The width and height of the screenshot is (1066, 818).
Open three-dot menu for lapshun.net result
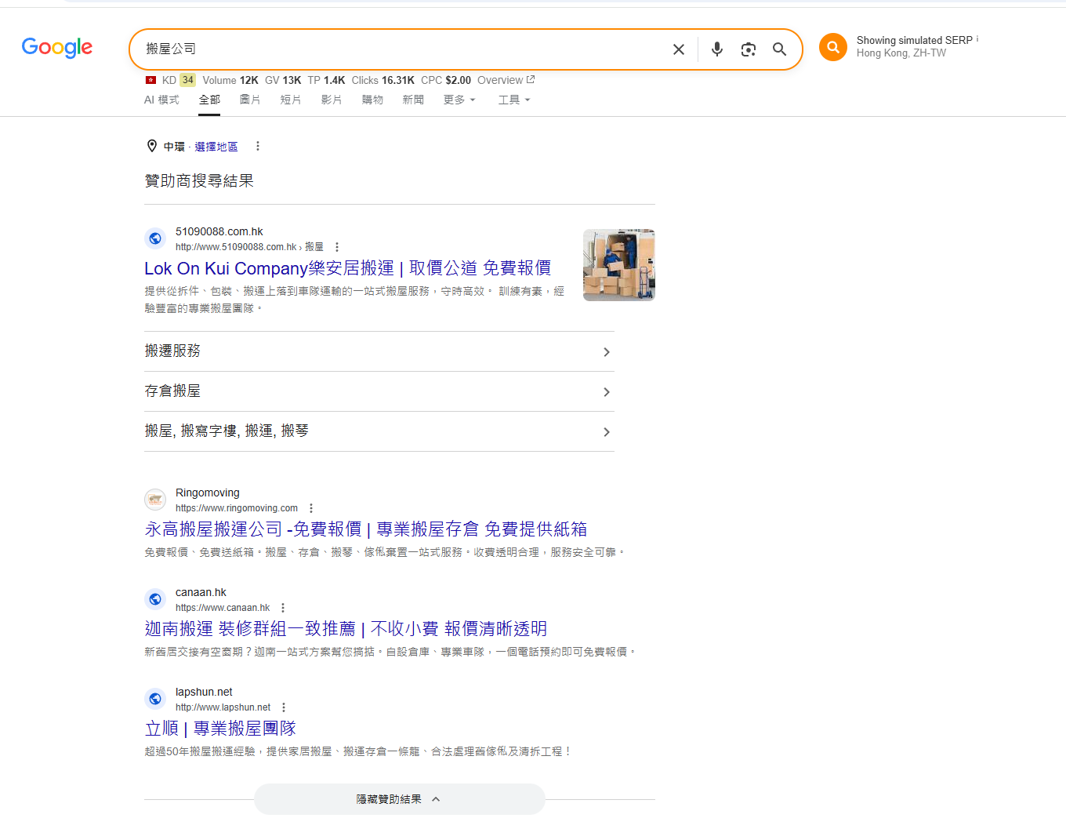(284, 707)
